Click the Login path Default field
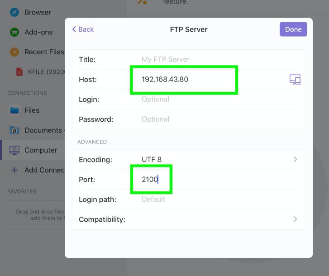 coord(153,200)
